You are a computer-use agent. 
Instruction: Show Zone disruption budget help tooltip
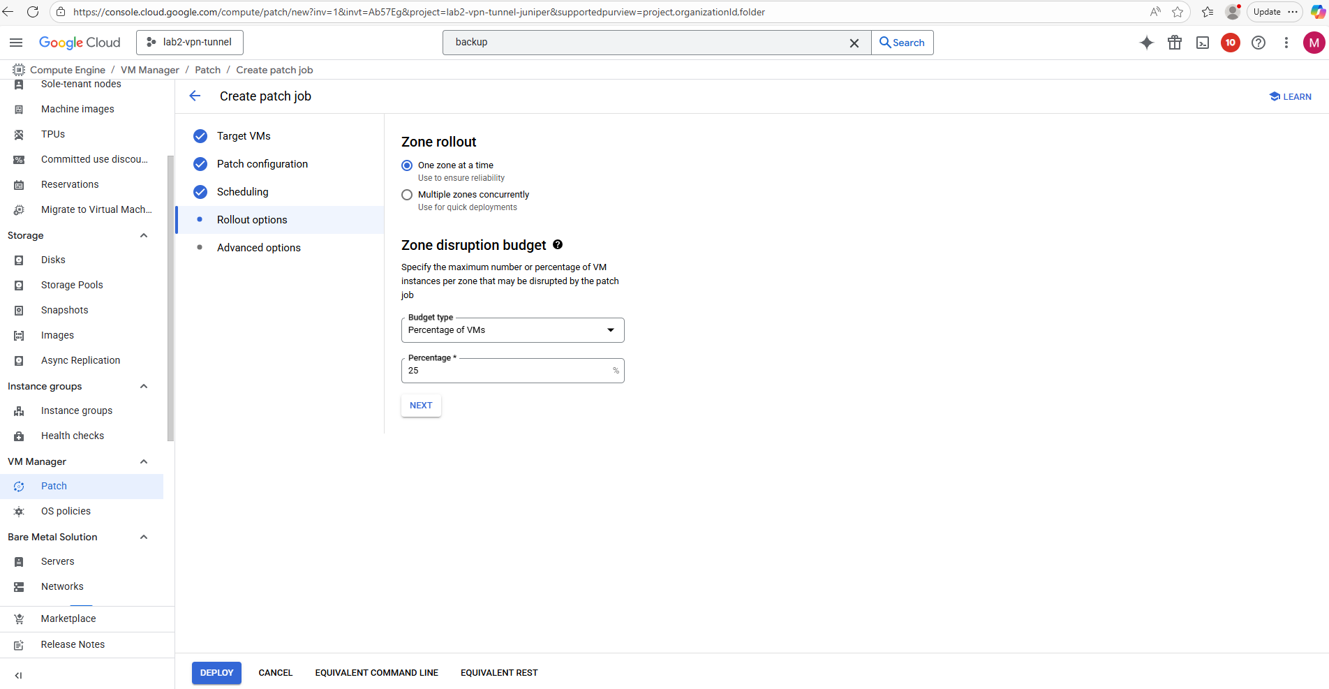coord(558,245)
